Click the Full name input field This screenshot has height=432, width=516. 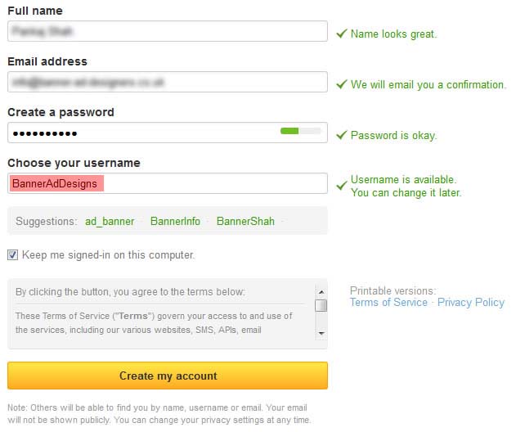click(168, 32)
